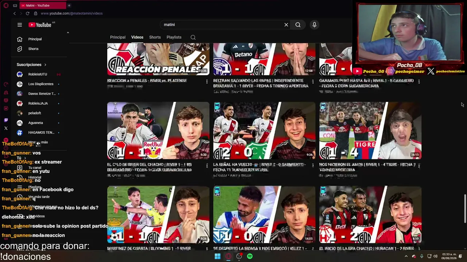Run the search with the magnifier button
Image resolution: width=467 pixels, height=262 pixels.
[x=298, y=25]
